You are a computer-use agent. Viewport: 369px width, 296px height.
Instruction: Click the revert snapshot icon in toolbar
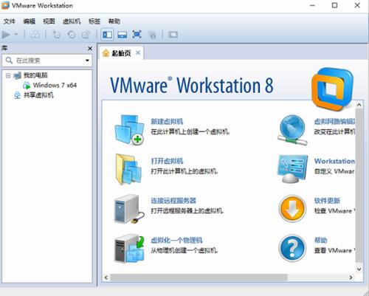tap(72, 35)
